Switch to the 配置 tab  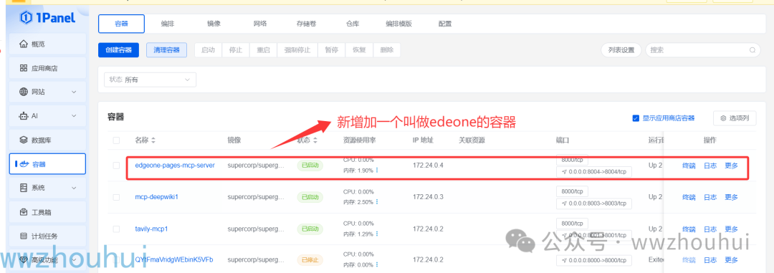pos(445,24)
